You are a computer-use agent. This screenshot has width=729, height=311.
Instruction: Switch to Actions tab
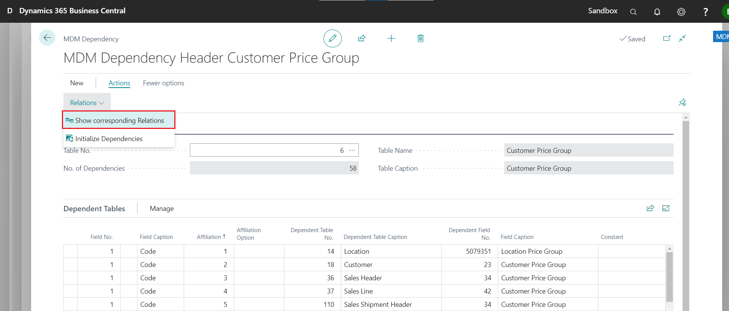point(119,83)
